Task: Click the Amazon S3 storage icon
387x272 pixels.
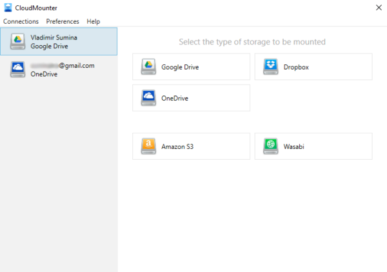Action: (x=148, y=146)
